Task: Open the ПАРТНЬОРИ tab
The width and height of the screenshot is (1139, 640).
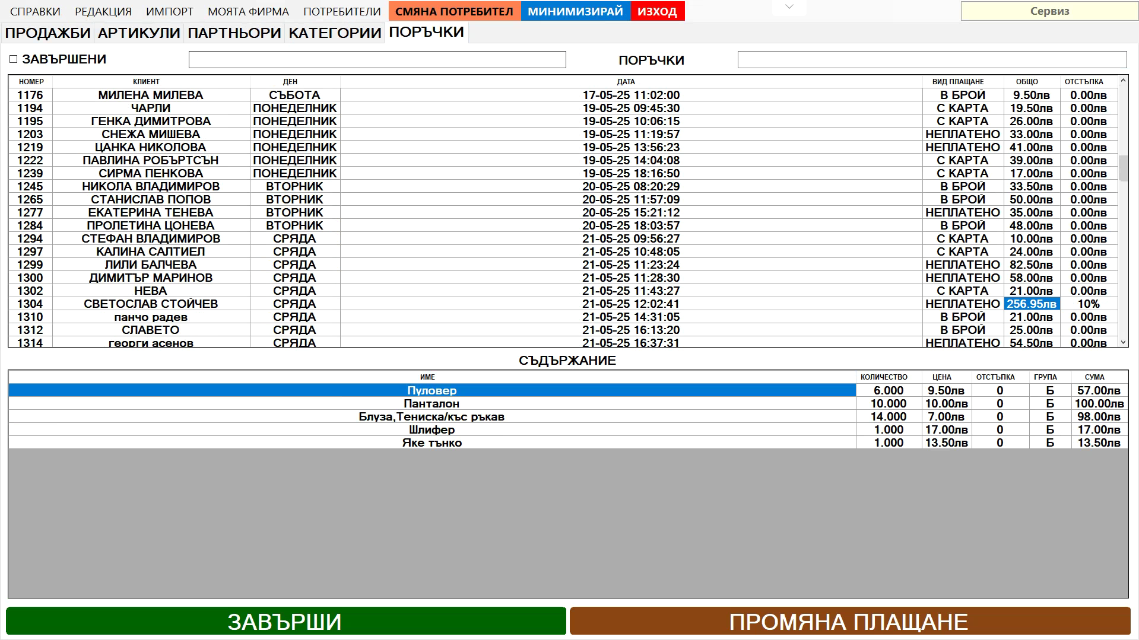Action: 234,33
